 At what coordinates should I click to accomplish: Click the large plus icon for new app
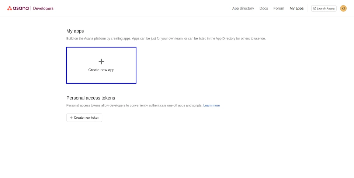click(101, 62)
